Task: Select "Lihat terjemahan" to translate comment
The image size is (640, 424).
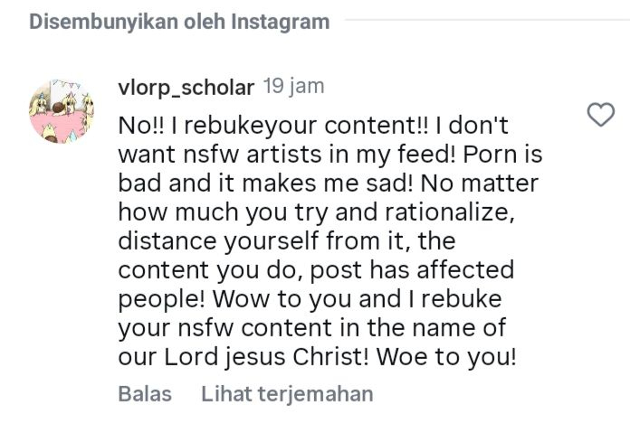Action: tap(287, 394)
